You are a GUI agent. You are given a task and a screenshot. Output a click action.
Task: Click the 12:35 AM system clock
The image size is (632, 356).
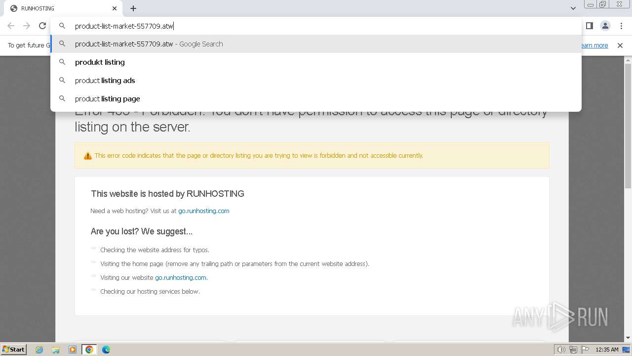tap(607, 350)
